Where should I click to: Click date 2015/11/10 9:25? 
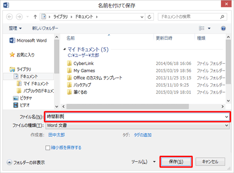click(172, 85)
